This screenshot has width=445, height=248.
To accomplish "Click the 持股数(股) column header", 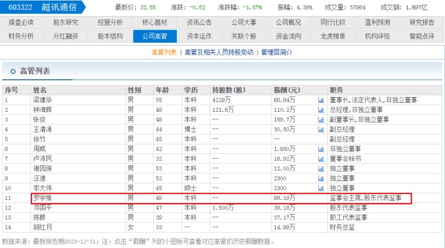I will [x=229, y=90].
